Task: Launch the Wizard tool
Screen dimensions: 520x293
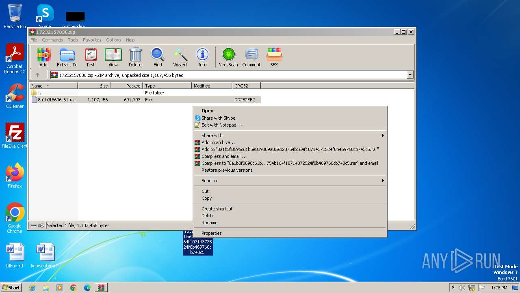Action: [x=180, y=57]
